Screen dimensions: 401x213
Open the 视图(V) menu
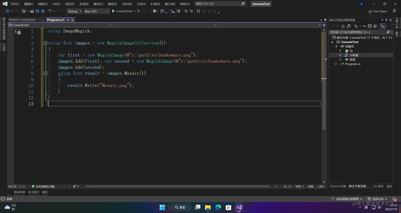pos(43,4)
